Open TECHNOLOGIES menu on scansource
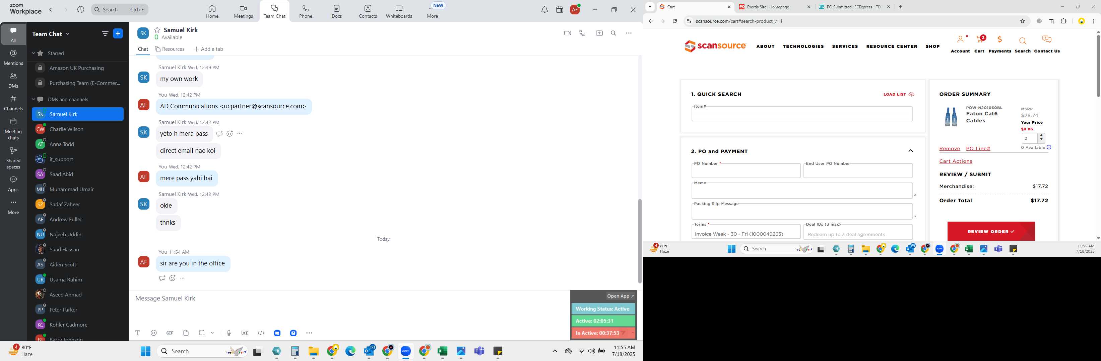The width and height of the screenshot is (1101, 361). click(x=803, y=46)
